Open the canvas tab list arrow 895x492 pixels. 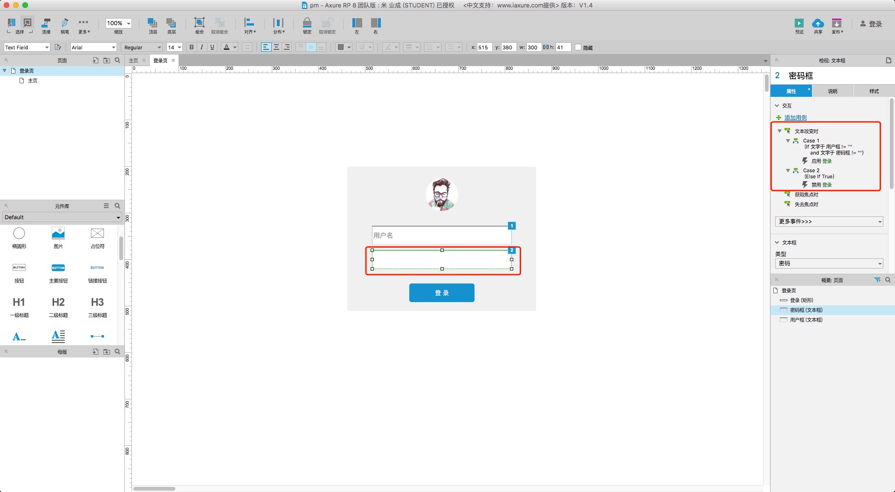pyautogui.click(x=765, y=61)
